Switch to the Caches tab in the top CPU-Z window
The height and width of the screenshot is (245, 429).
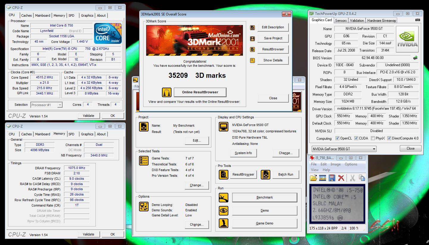pos(26,15)
